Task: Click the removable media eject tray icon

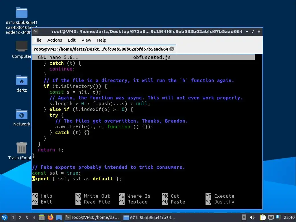Action: pos(244,217)
